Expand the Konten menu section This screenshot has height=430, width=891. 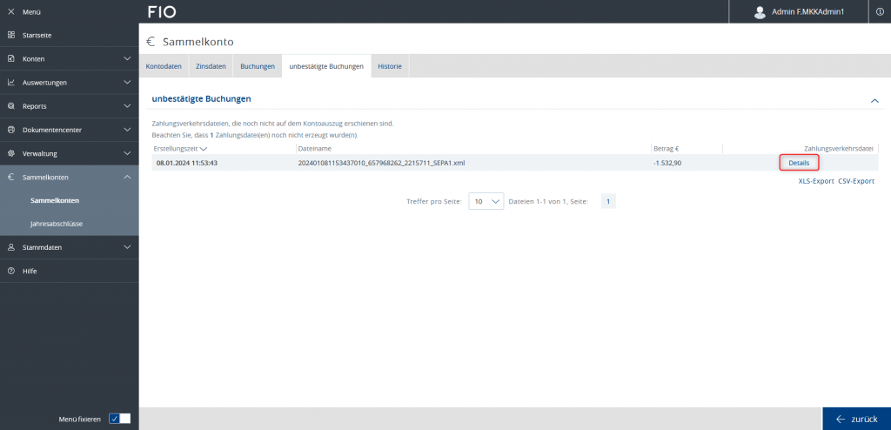127,59
